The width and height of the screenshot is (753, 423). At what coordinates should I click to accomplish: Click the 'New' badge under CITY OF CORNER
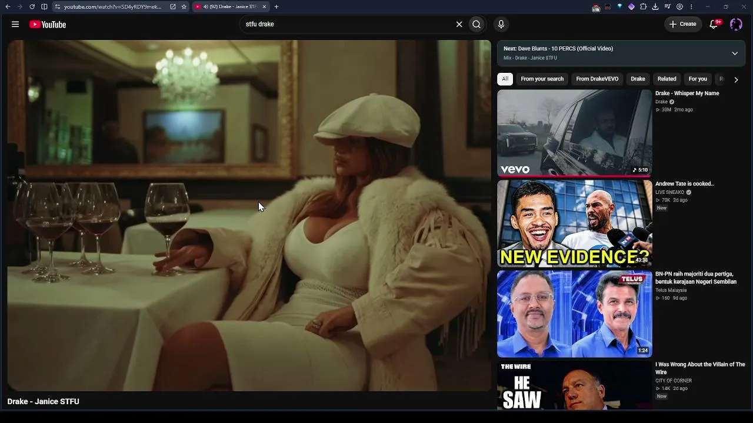(x=662, y=397)
